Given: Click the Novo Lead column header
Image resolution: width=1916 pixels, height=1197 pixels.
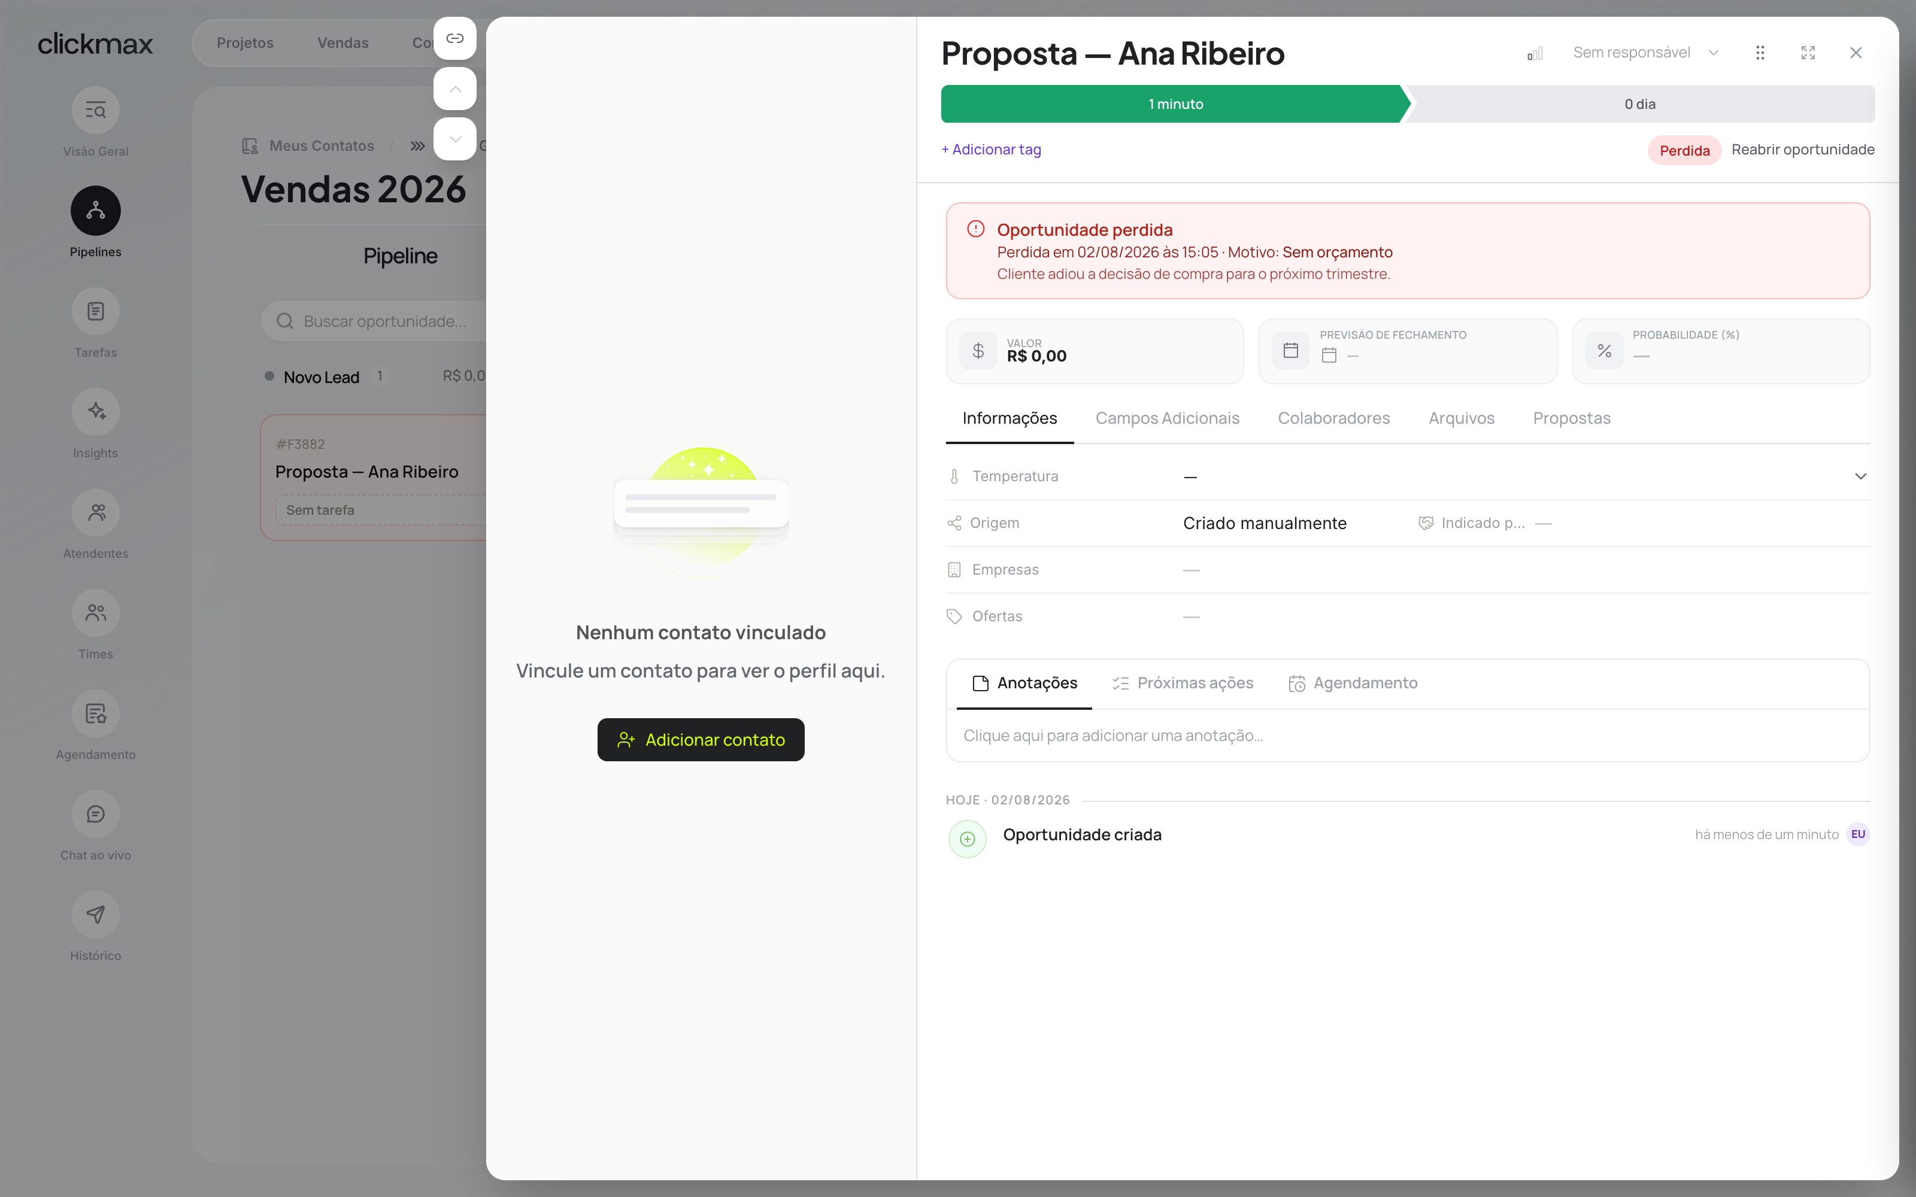Looking at the screenshot, I should coord(322,377).
